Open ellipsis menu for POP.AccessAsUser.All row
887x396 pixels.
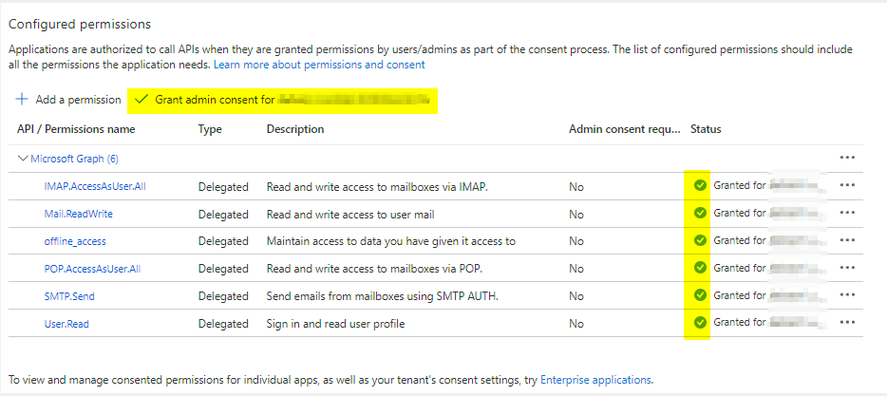point(847,269)
